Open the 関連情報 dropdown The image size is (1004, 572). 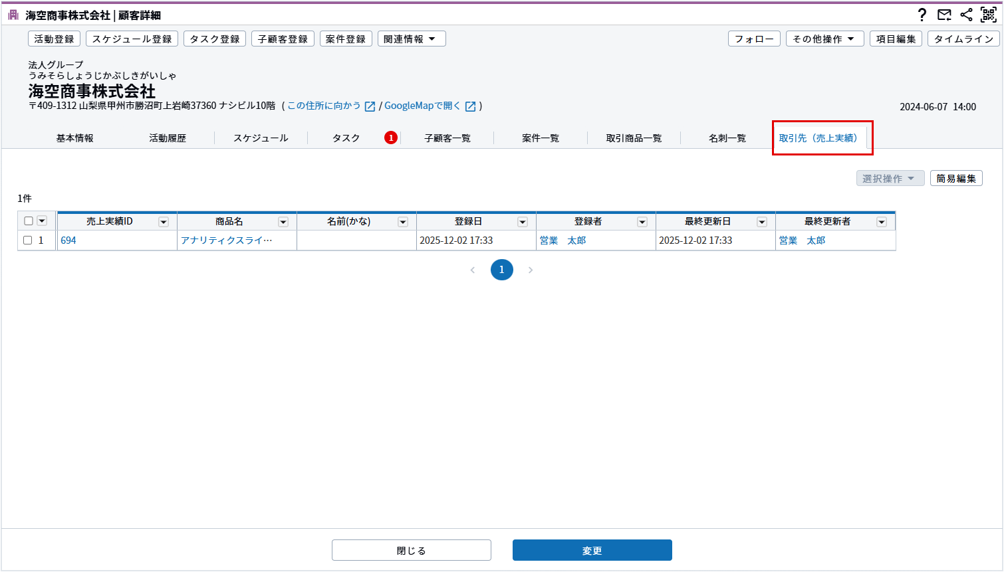[x=411, y=39]
